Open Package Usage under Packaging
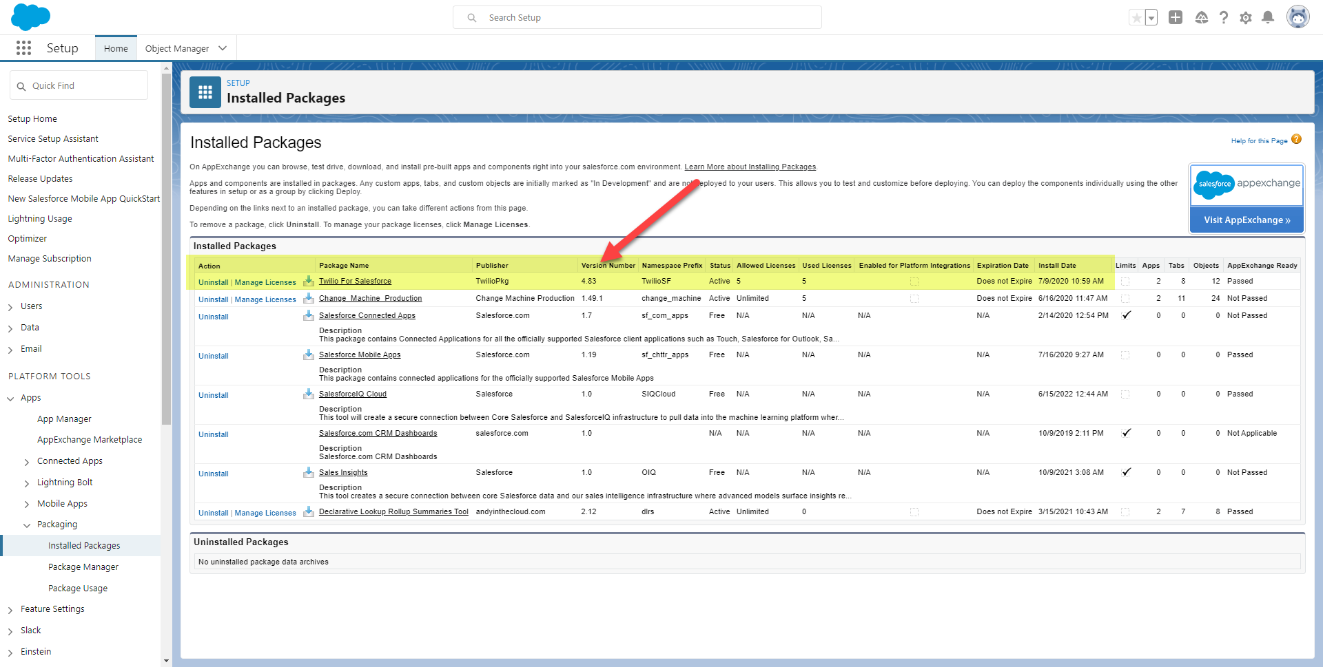The image size is (1323, 667). click(78, 588)
